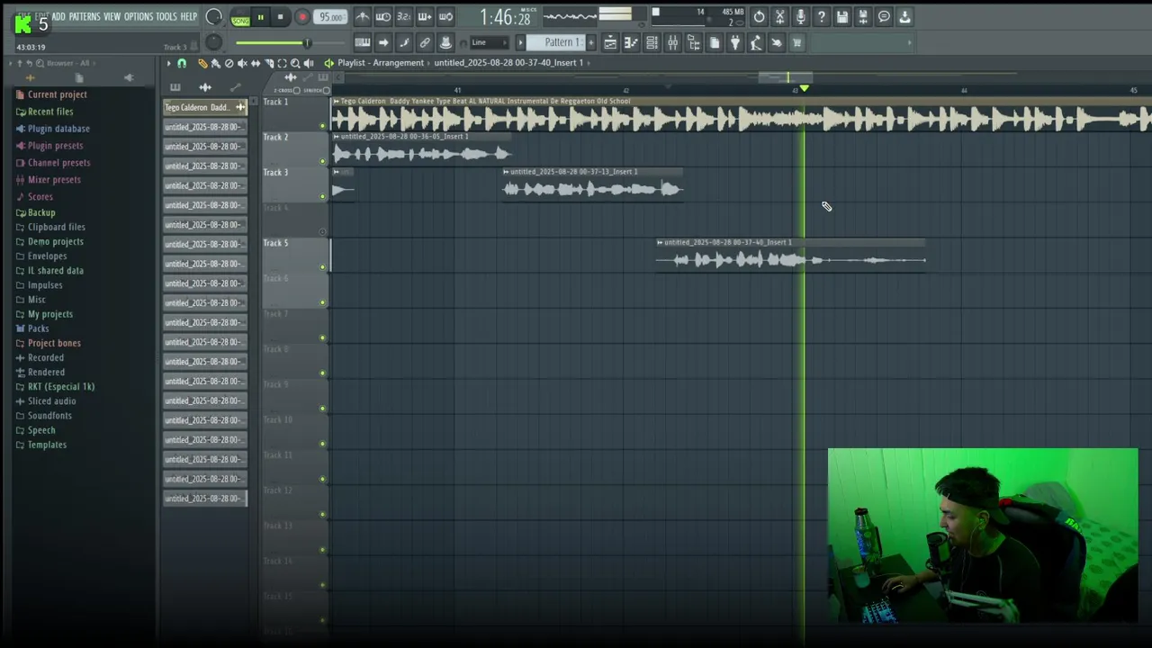Open the ADD menu
This screenshot has width=1152, height=648.
click(x=58, y=16)
